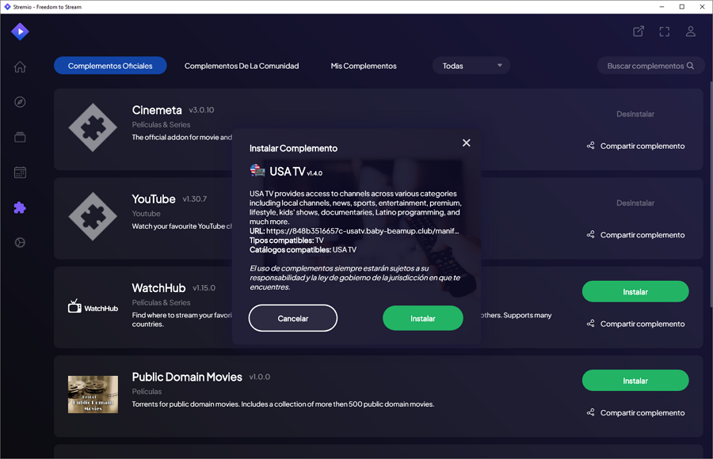
Task: Click the v1.0.0 version label
Action: click(x=260, y=377)
